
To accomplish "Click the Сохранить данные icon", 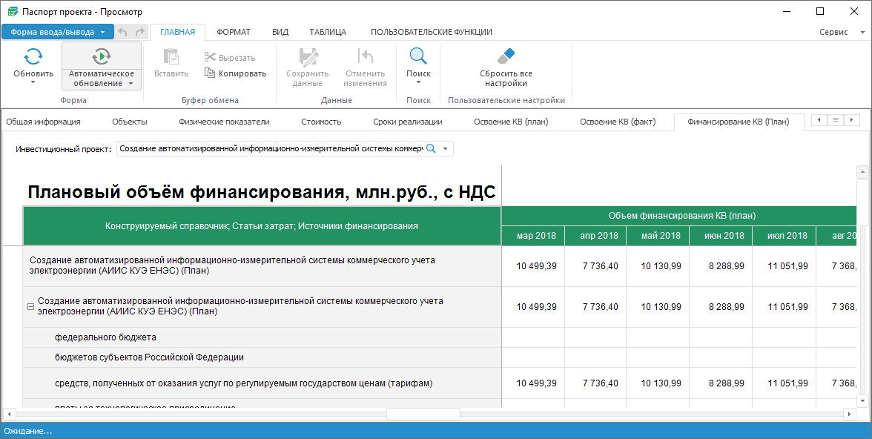I will pyautogui.click(x=307, y=57).
